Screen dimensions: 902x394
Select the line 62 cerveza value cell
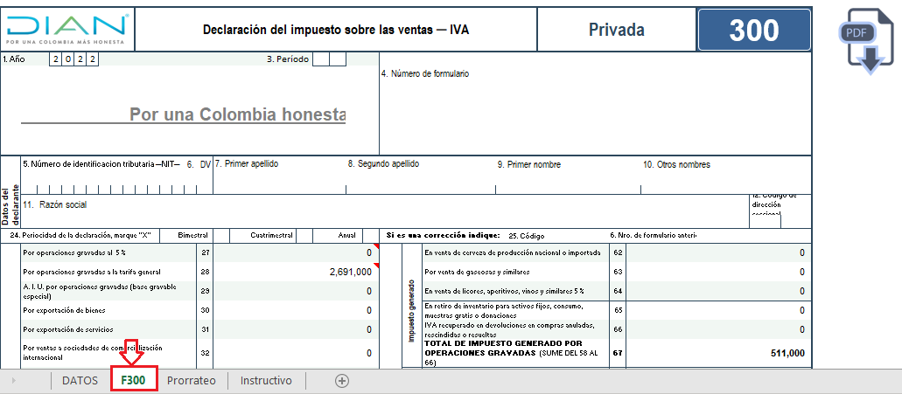click(718, 252)
